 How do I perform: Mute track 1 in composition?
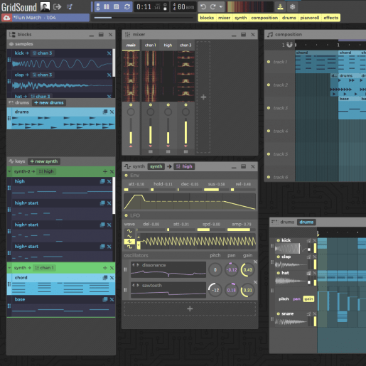click(x=269, y=62)
